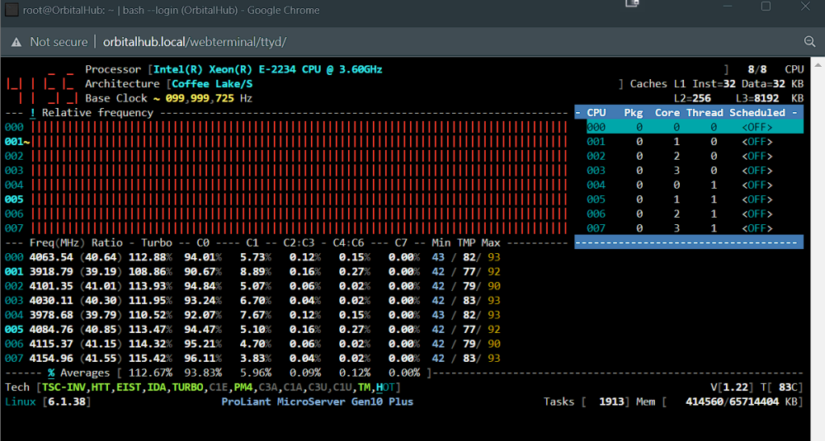Select CPU 000 row in scheduler table

[x=695, y=127]
